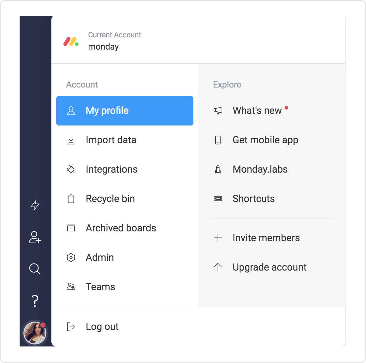Click red notification badge on avatar

tap(43, 325)
